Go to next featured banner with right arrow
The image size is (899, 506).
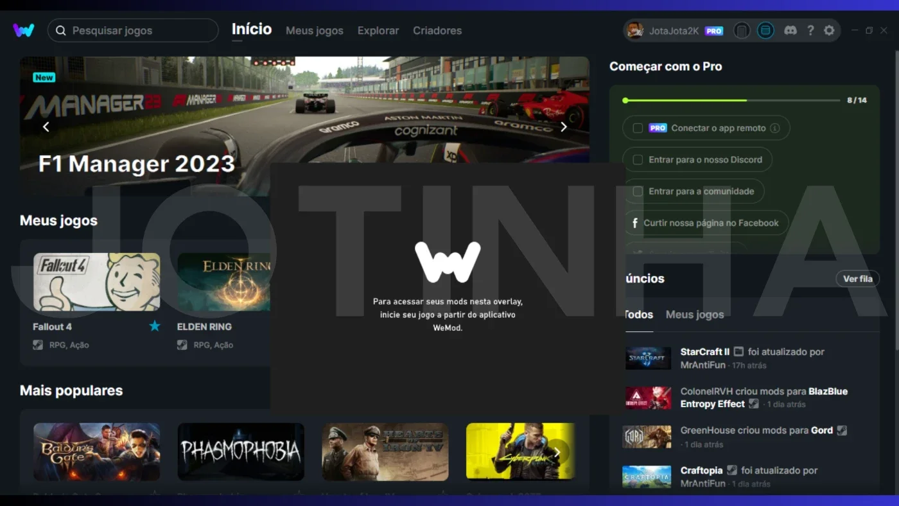click(x=564, y=126)
